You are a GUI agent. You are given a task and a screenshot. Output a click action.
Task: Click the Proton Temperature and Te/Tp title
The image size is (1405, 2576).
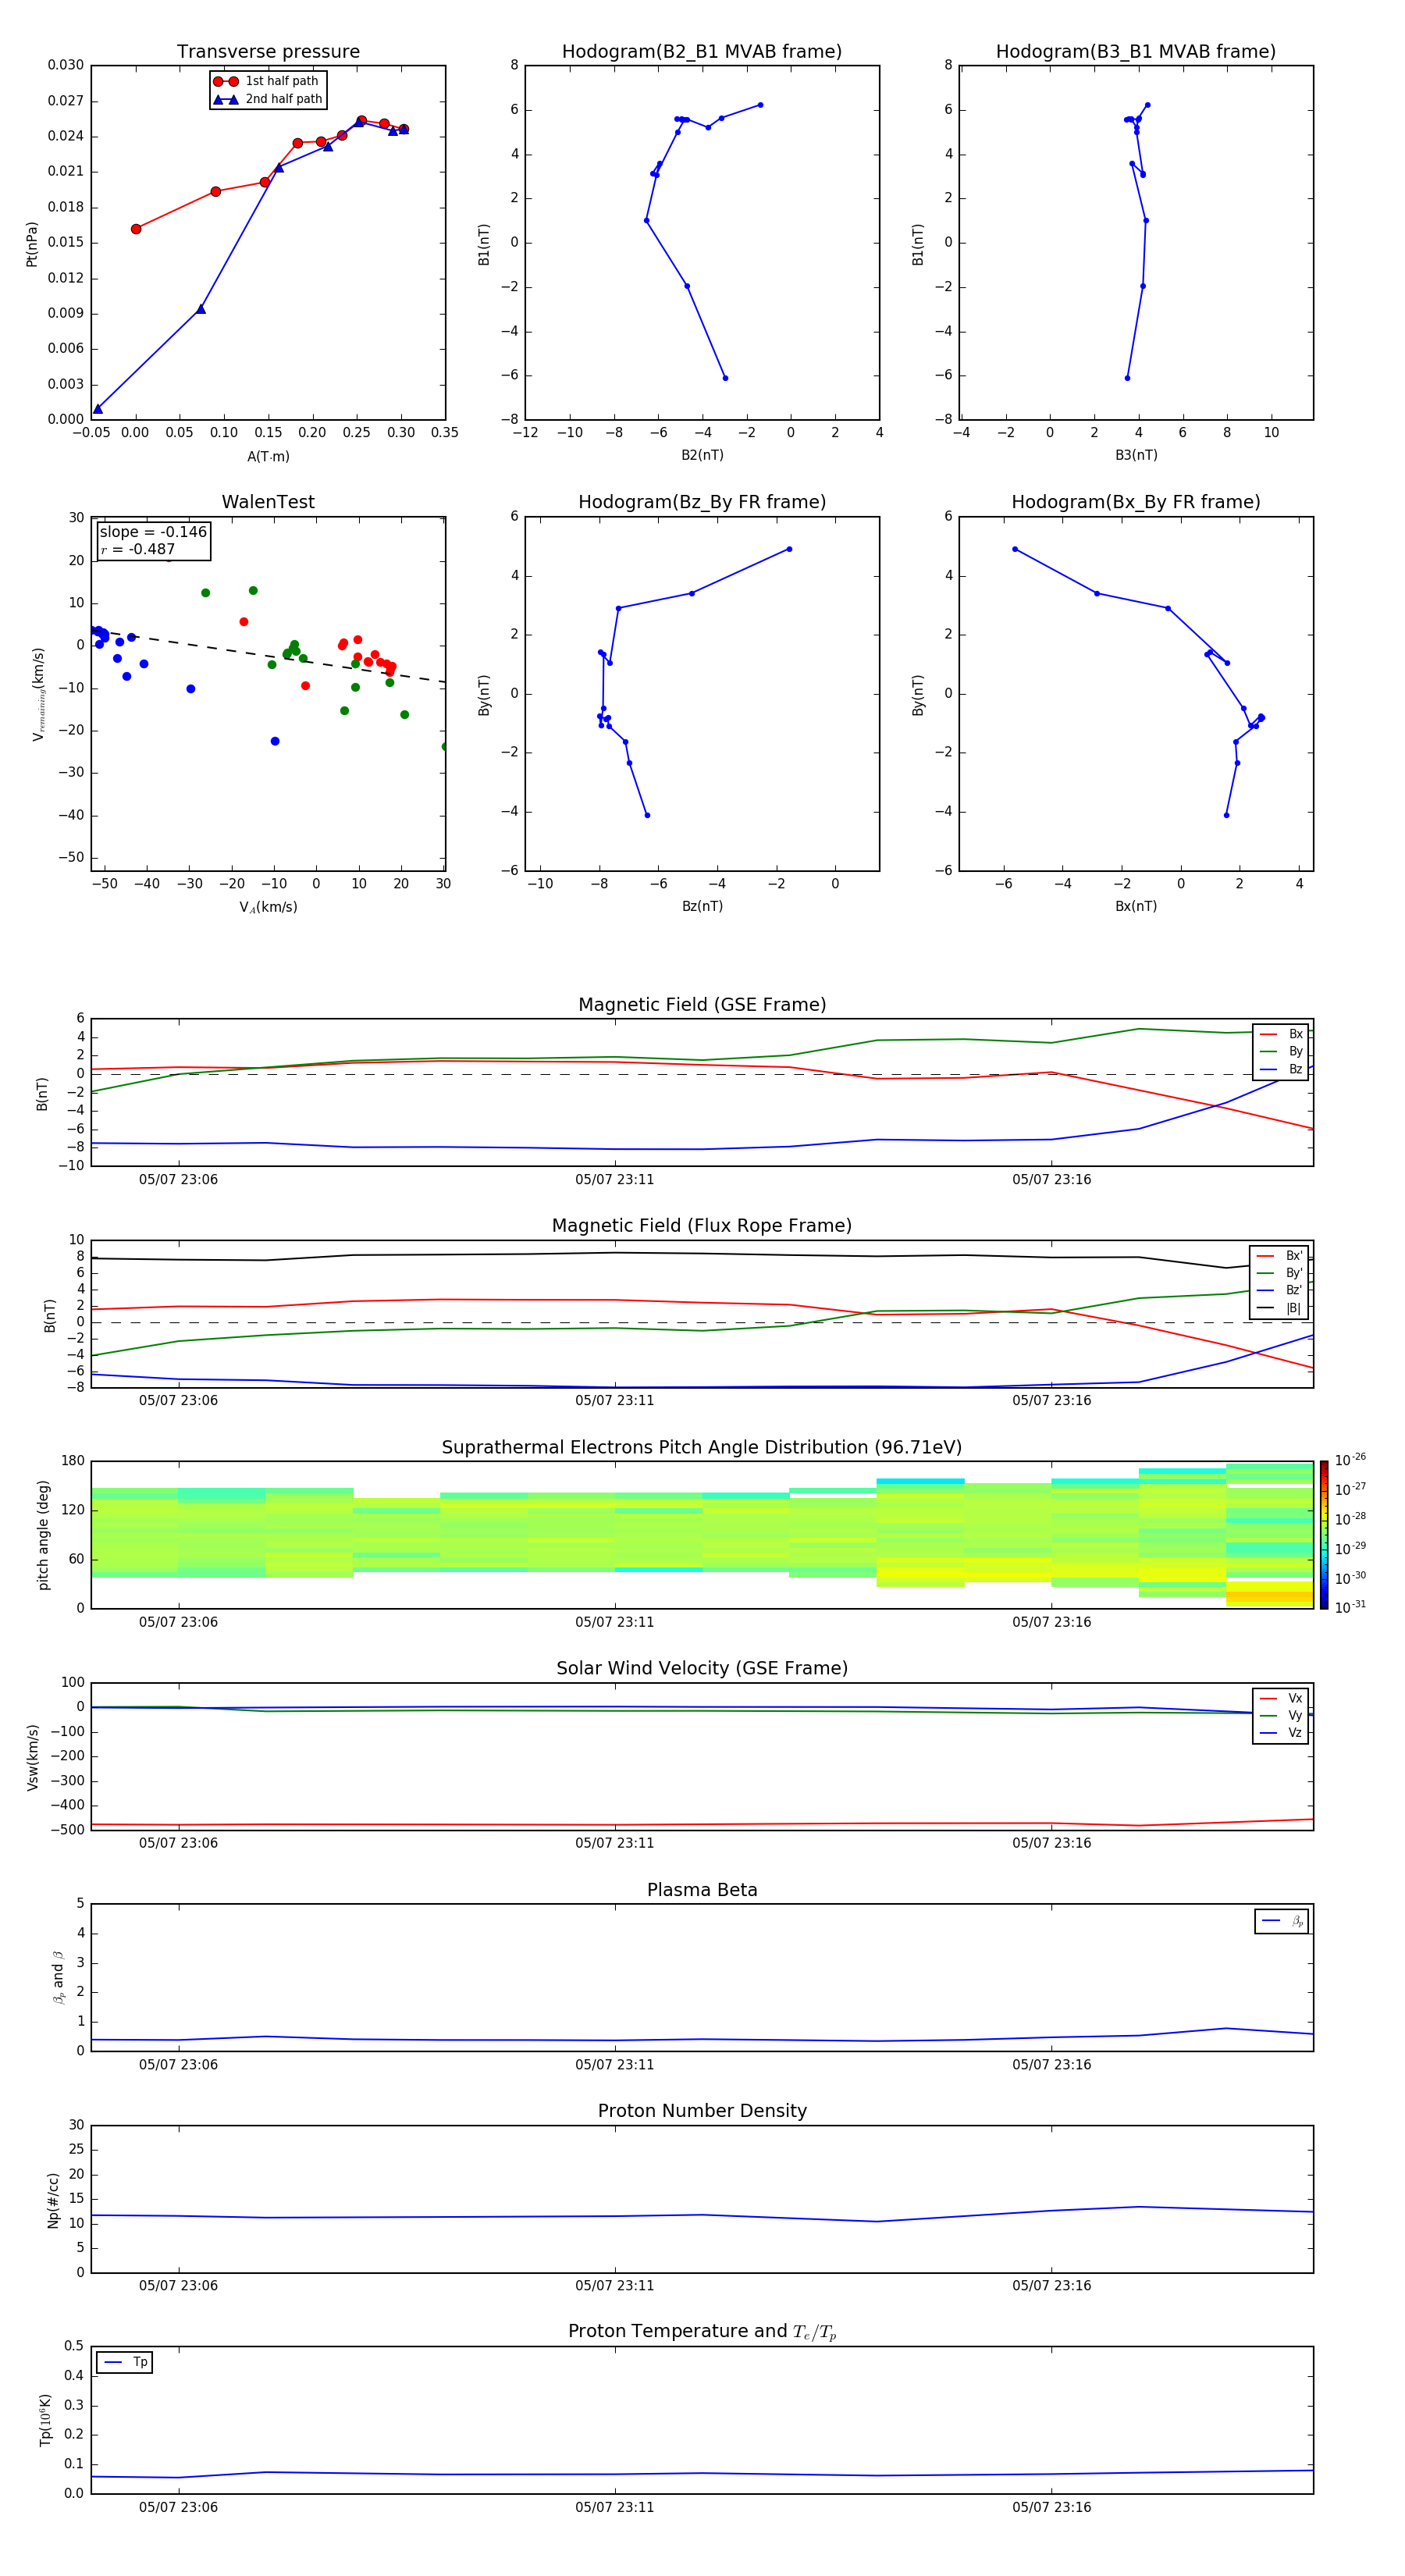[x=702, y=2332]
